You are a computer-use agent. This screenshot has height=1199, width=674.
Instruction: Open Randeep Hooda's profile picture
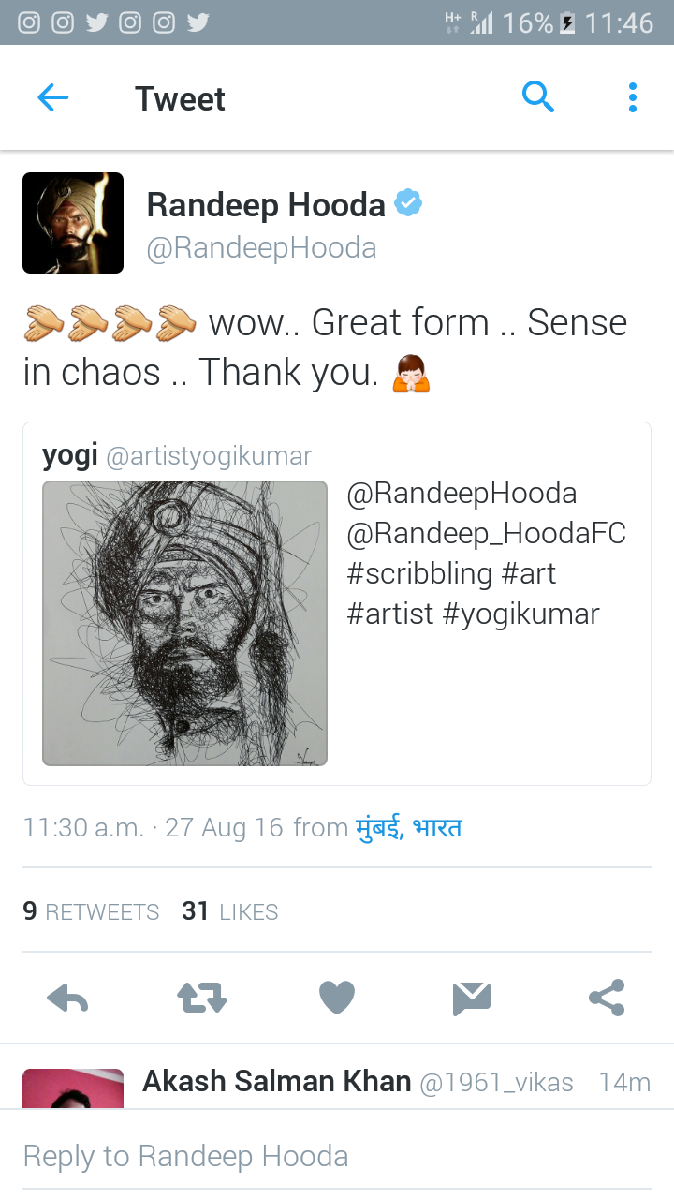pyautogui.click(x=73, y=223)
